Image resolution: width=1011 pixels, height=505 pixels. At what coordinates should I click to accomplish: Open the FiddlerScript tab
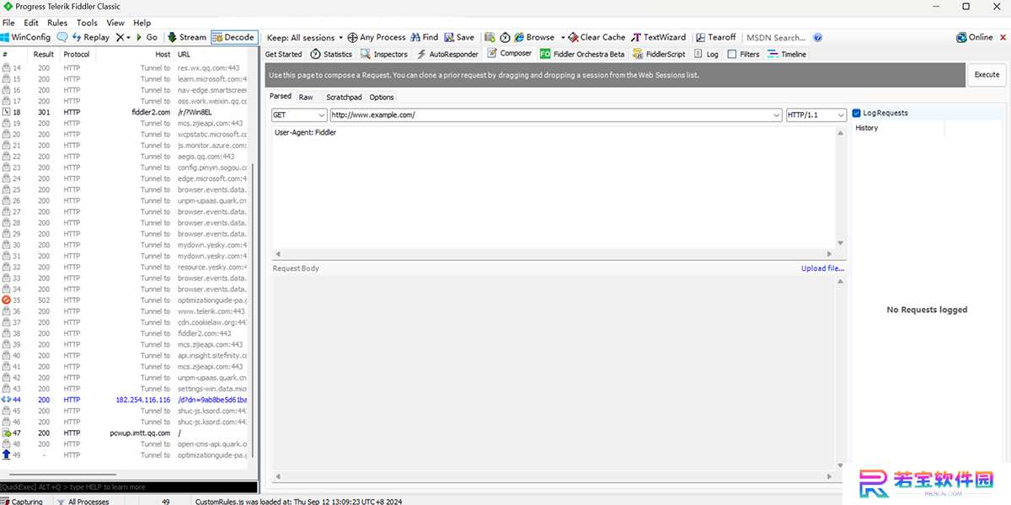pos(659,54)
